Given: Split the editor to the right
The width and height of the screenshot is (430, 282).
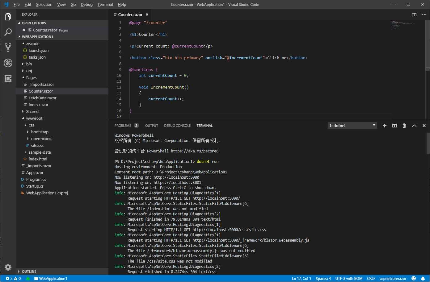Looking at the screenshot, I should pos(414,15).
